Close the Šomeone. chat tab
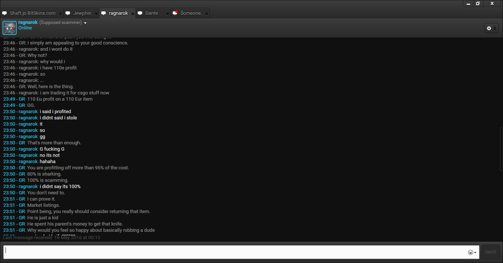 tap(207, 14)
